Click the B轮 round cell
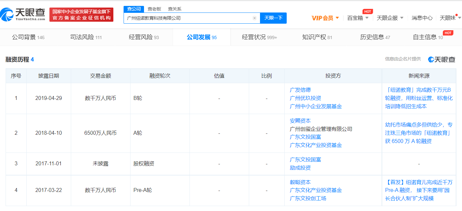Screen dimensions: 462x211 (x=160, y=98)
